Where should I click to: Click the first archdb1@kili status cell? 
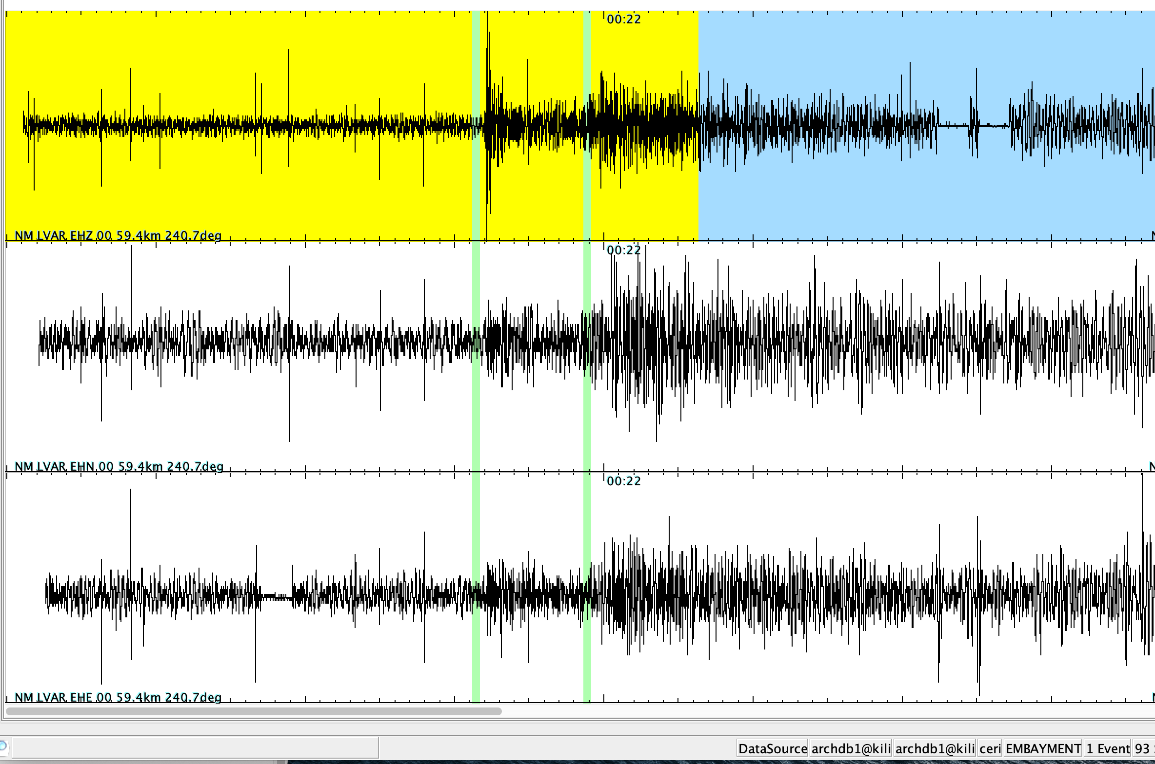(x=851, y=748)
